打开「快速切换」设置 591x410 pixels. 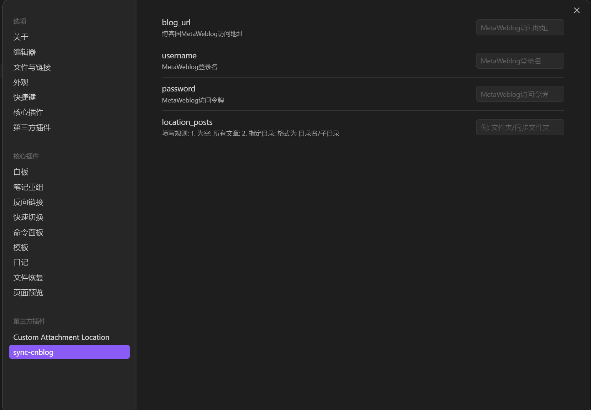pos(27,217)
